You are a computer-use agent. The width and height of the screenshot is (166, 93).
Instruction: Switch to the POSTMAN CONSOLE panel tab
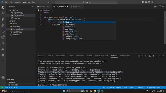tap(101, 56)
